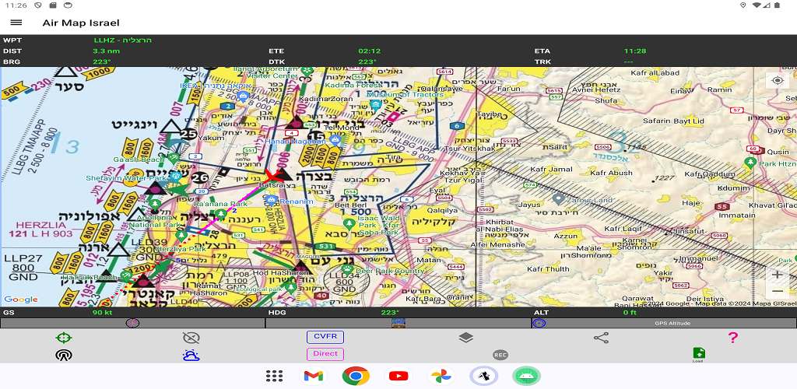Tap the Zarour Land location pin
Image resolution: width=797 pixels, height=389 pixels.
558,198
